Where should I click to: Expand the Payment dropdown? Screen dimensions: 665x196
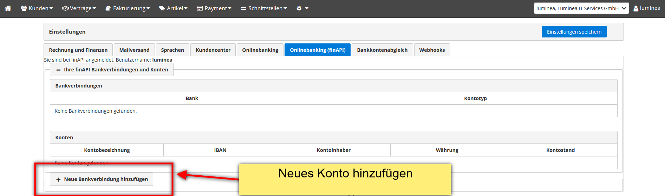214,8
